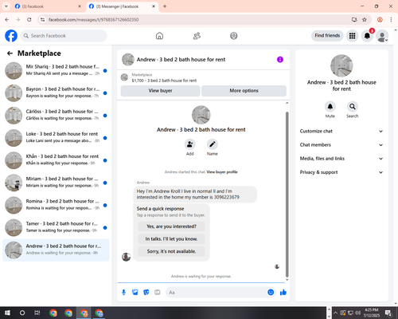
Task: Expand the Customize chat section
Action: [341, 131]
